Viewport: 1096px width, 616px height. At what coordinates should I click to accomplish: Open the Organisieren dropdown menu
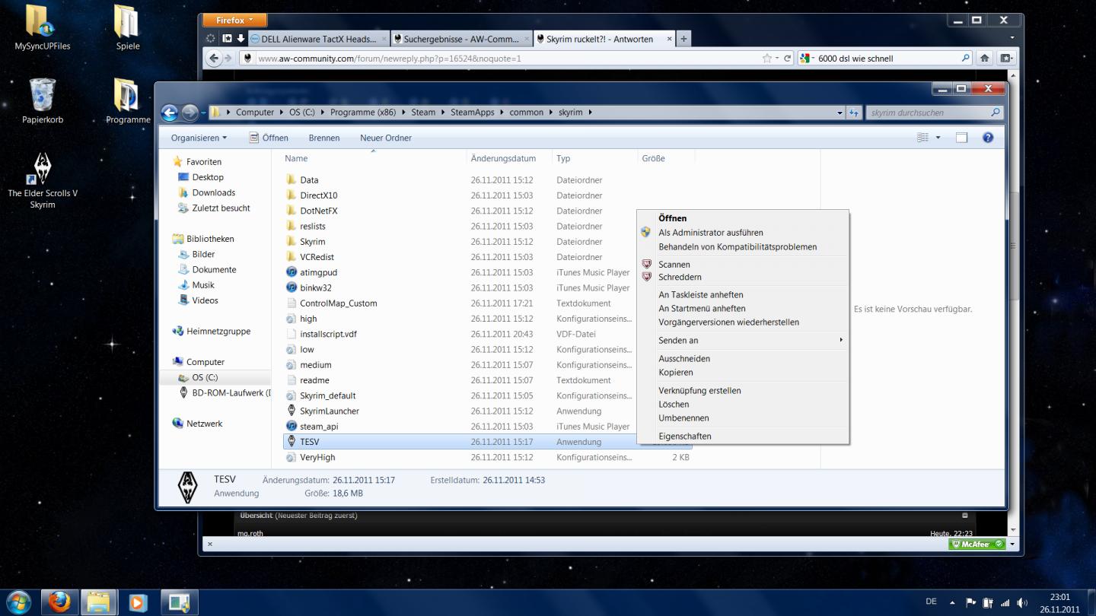[x=199, y=138]
